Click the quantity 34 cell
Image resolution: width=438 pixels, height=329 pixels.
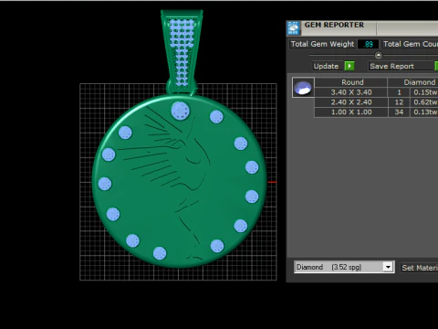point(399,112)
